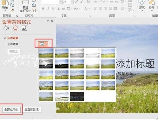Select the dark grayscale Chalk Sketch thumbnail

point(46,64)
